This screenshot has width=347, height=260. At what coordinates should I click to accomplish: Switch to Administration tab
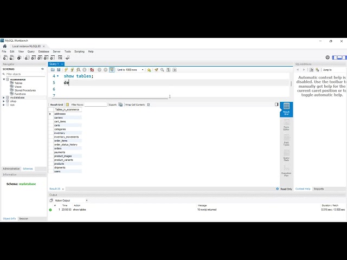pyautogui.click(x=11, y=168)
